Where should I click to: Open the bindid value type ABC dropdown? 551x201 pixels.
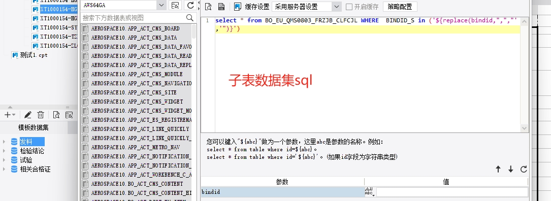(x=370, y=192)
